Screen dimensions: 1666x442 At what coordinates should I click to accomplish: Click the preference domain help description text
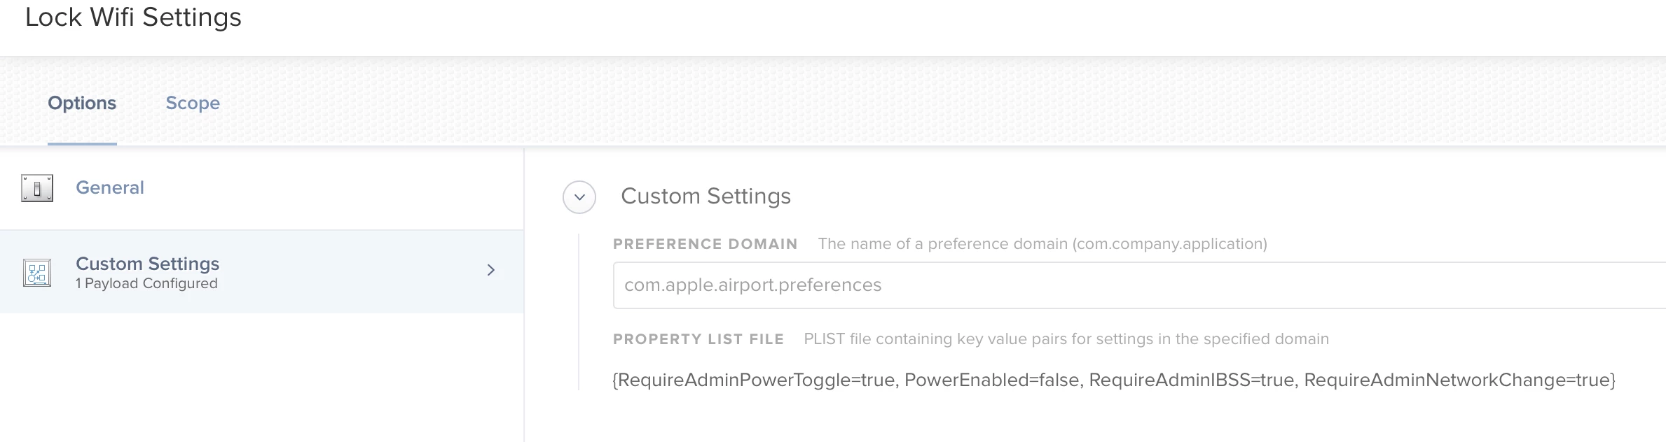pyautogui.click(x=1042, y=244)
